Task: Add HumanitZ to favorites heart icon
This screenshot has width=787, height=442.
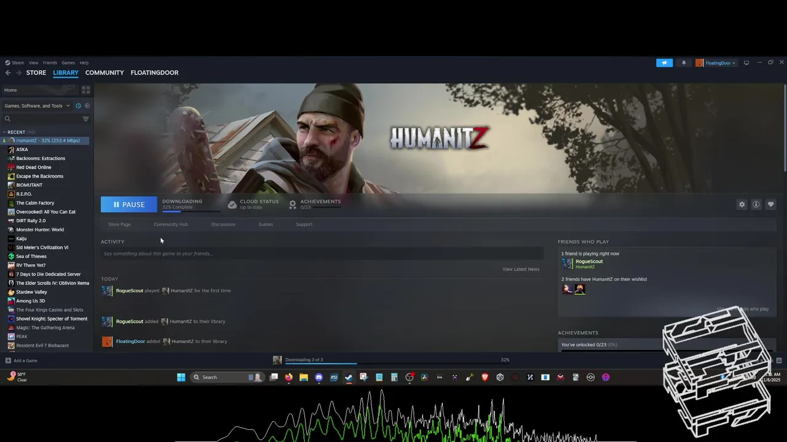Action: (x=770, y=204)
